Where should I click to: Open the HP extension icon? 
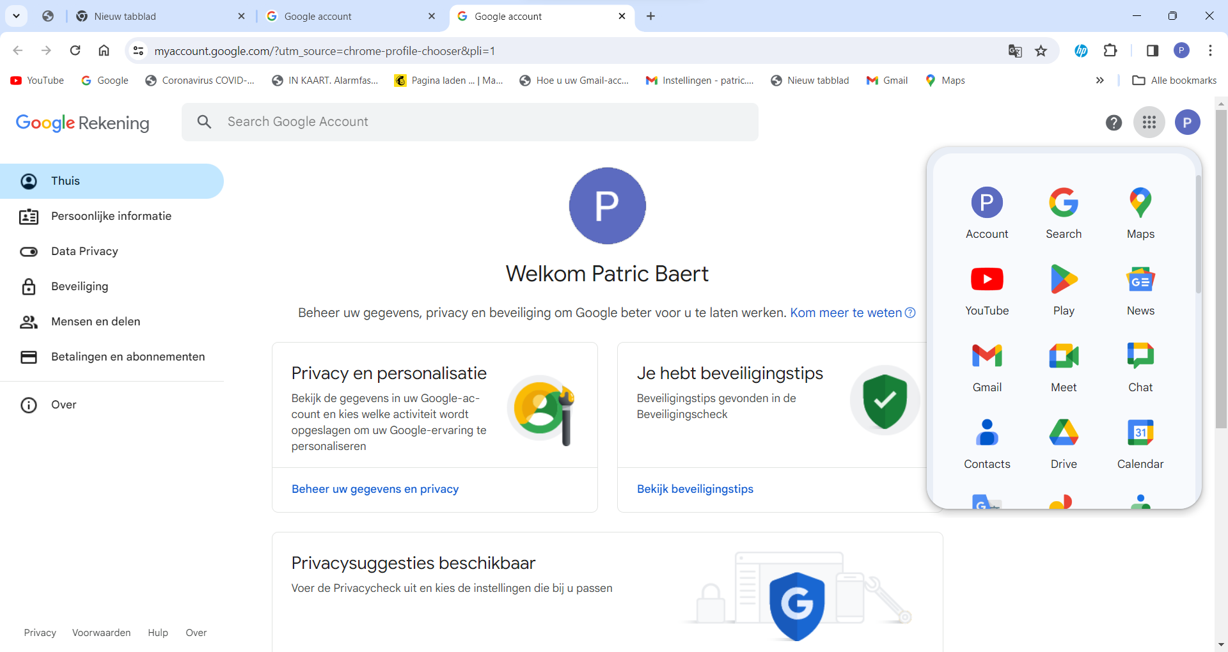tap(1081, 50)
